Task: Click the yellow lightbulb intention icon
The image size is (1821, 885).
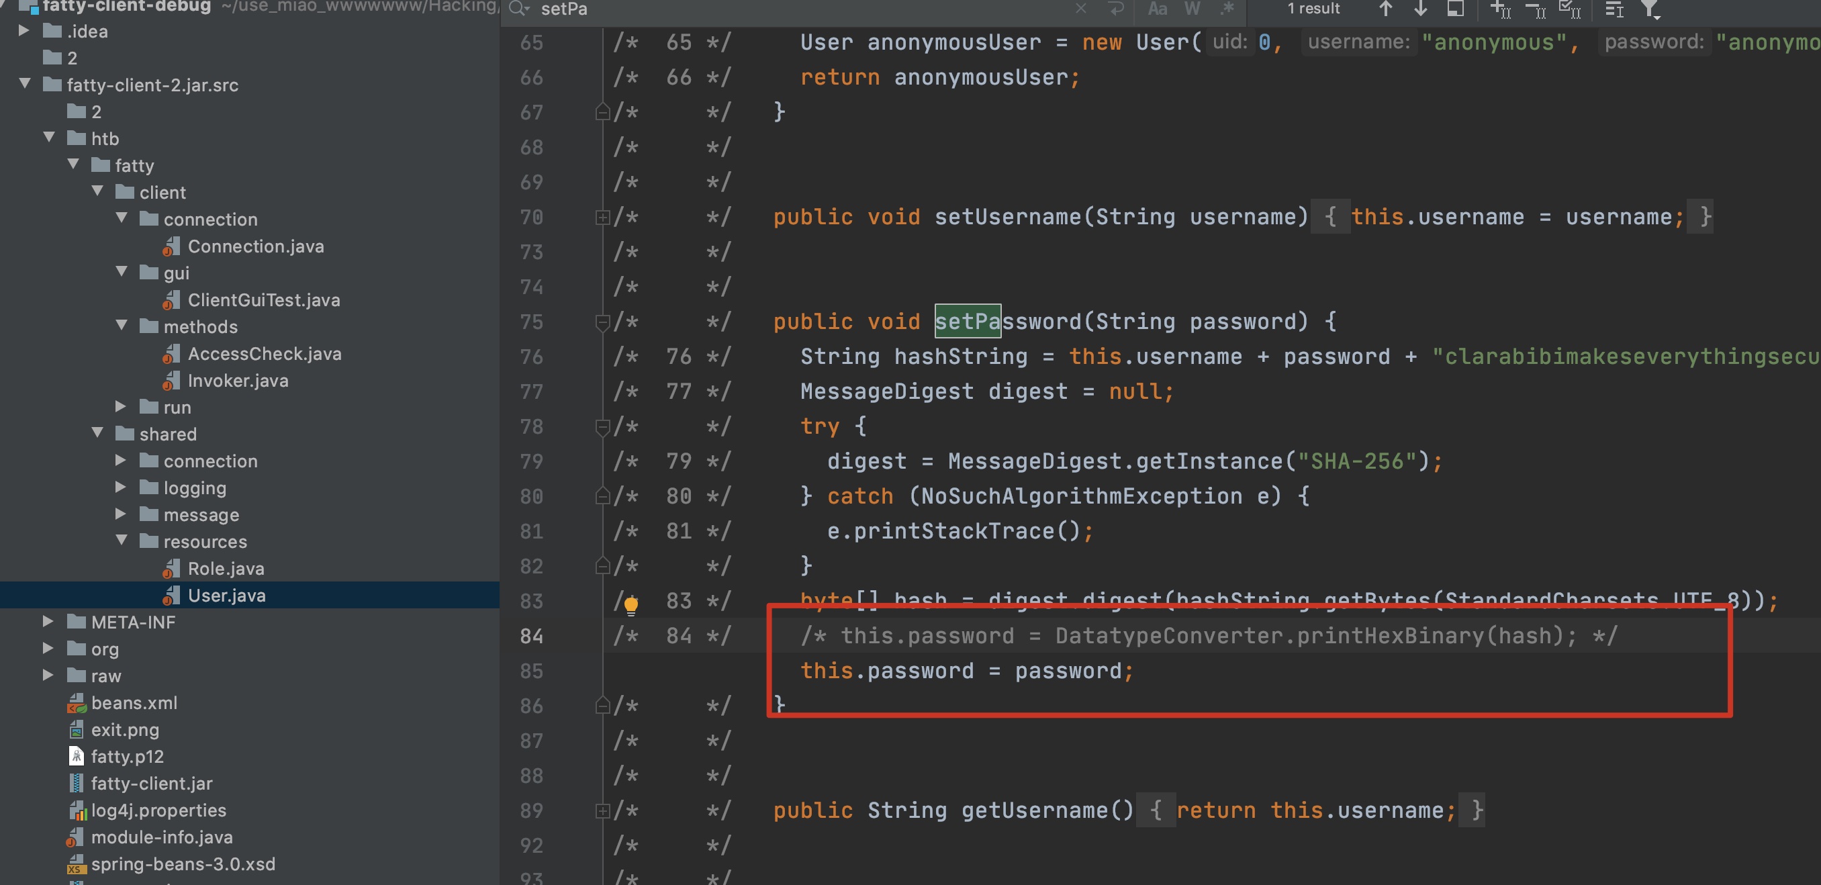Action: pyautogui.click(x=631, y=604)
